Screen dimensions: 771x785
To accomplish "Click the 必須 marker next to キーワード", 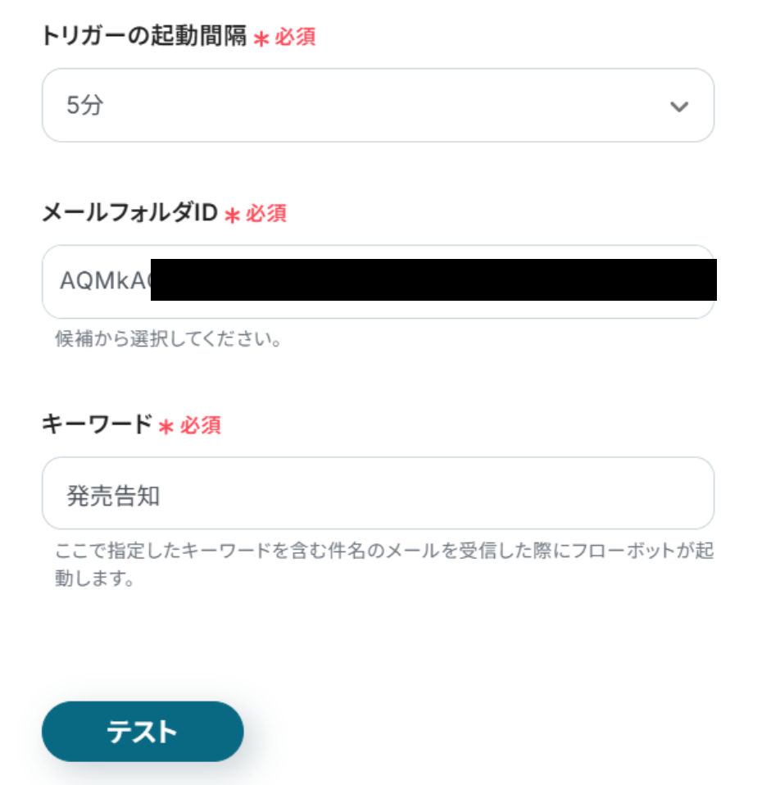I will click(x=200, y=425).
